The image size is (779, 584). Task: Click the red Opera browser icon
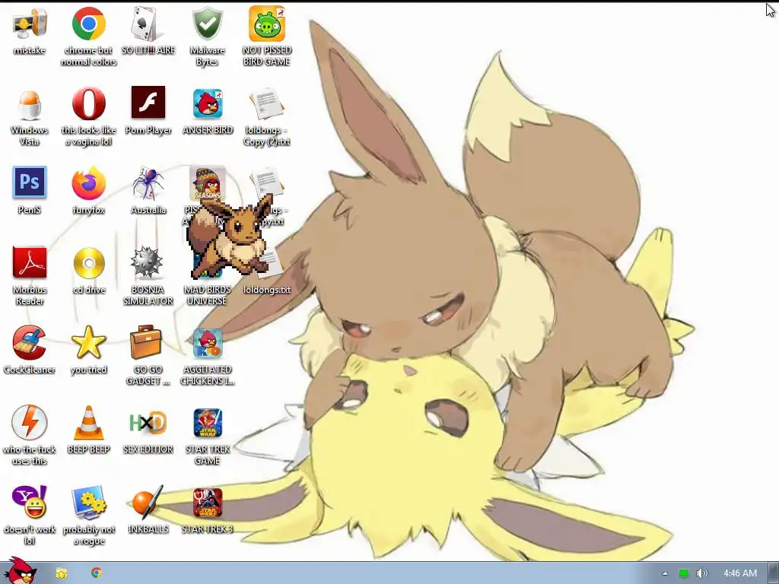[x=88, y=103]
